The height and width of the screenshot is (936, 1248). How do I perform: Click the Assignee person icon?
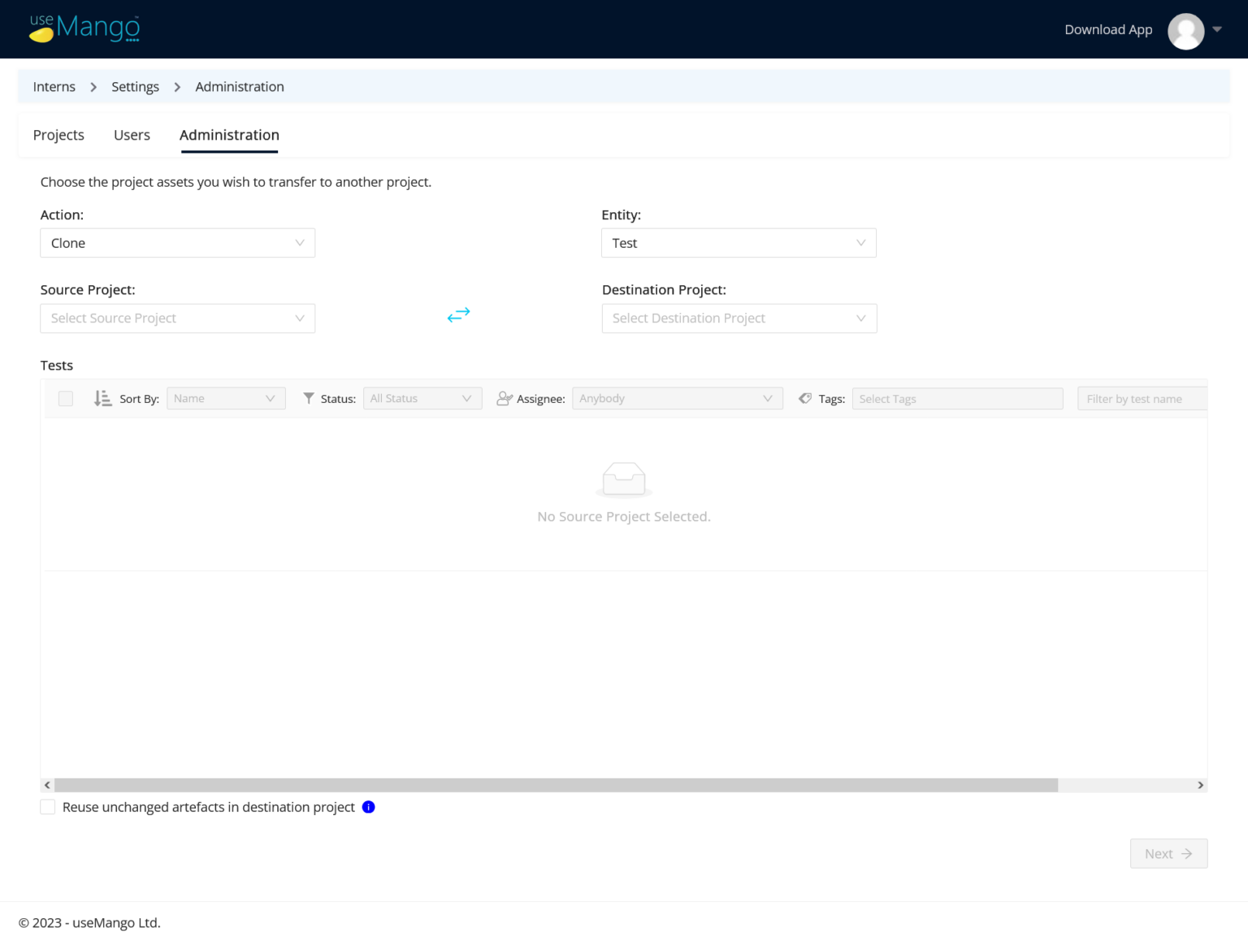click(505, 398)
